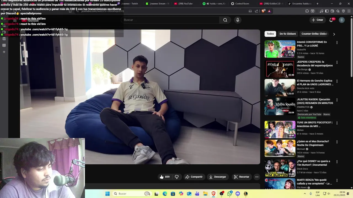Screen dimensions: 353x198
Task: Open Windows Start menu
Action: click(107, 194)
